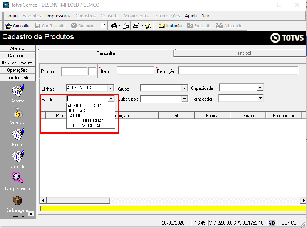Open the Login menu
This screenshot has width=307, height=228.
(x=12, y=16)
